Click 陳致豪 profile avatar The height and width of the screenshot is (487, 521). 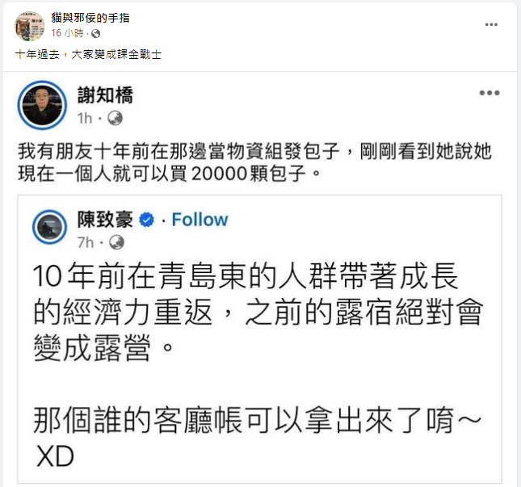[49, 227]
